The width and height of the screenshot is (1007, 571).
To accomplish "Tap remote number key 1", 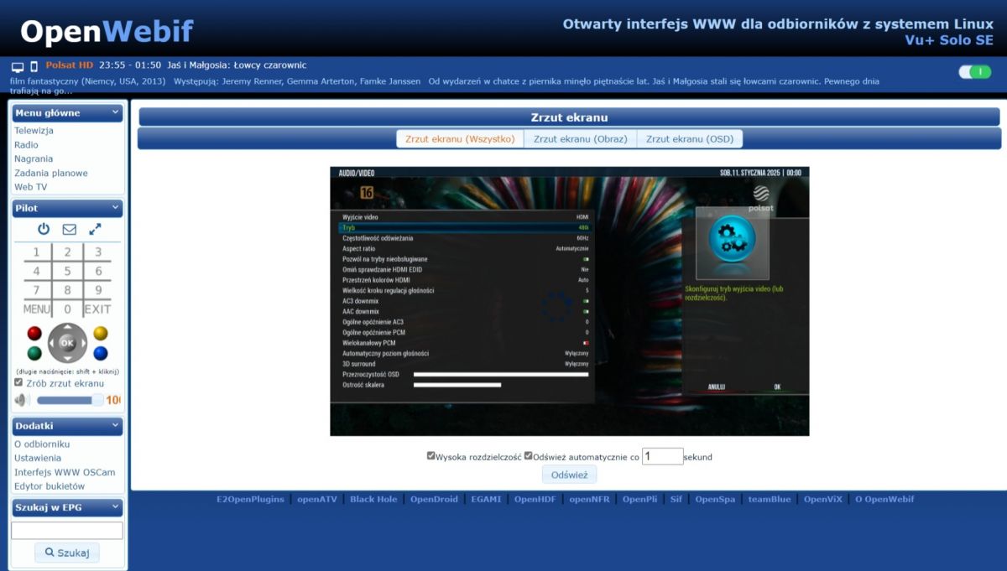I will pos(36,252).
